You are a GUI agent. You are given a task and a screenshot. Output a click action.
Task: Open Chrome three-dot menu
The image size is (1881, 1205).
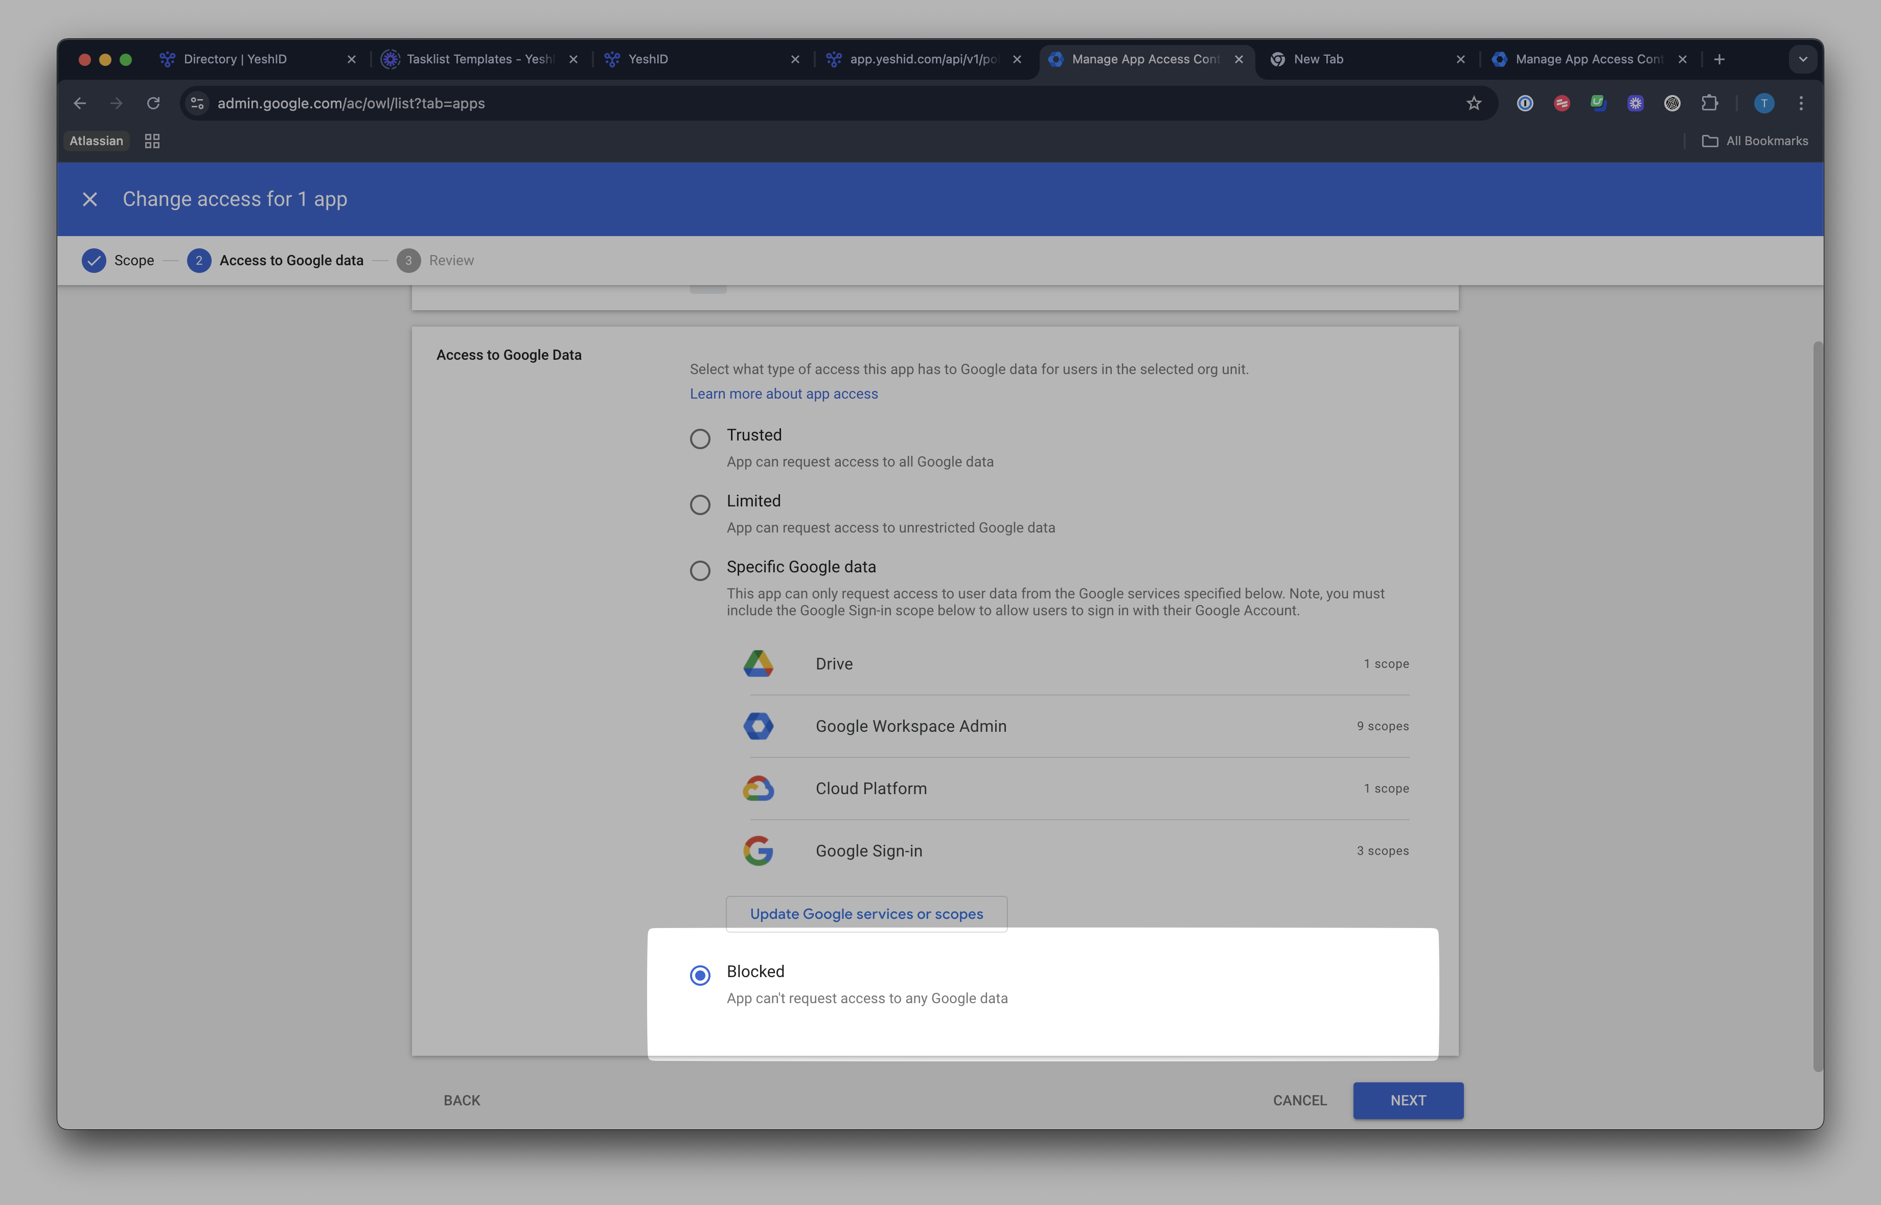(x=1801, y=103)
